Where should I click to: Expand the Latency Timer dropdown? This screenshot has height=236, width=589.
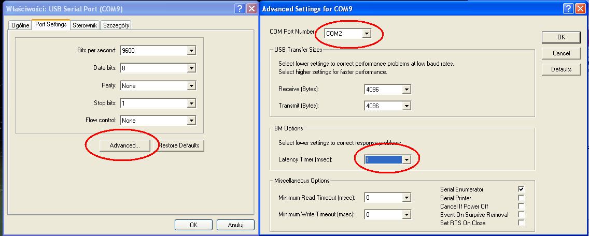coord(406,160)
